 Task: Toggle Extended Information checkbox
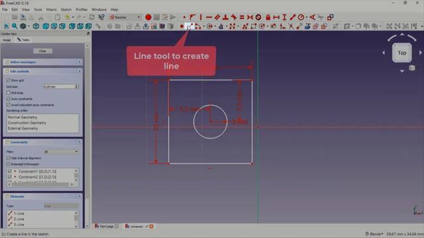click(9, 164)
